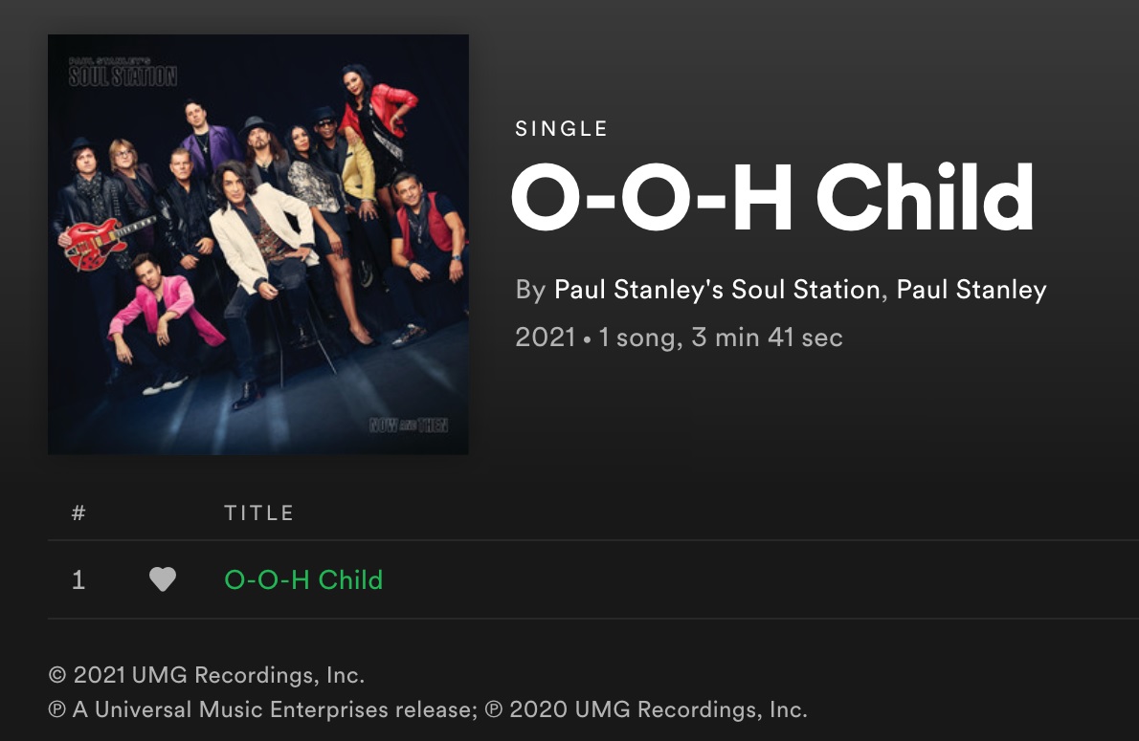Go to the standalone Paul Stanley artist link
Image resolution: width=1139 pixels, height=741 pixels.
(x=971, y=290)
